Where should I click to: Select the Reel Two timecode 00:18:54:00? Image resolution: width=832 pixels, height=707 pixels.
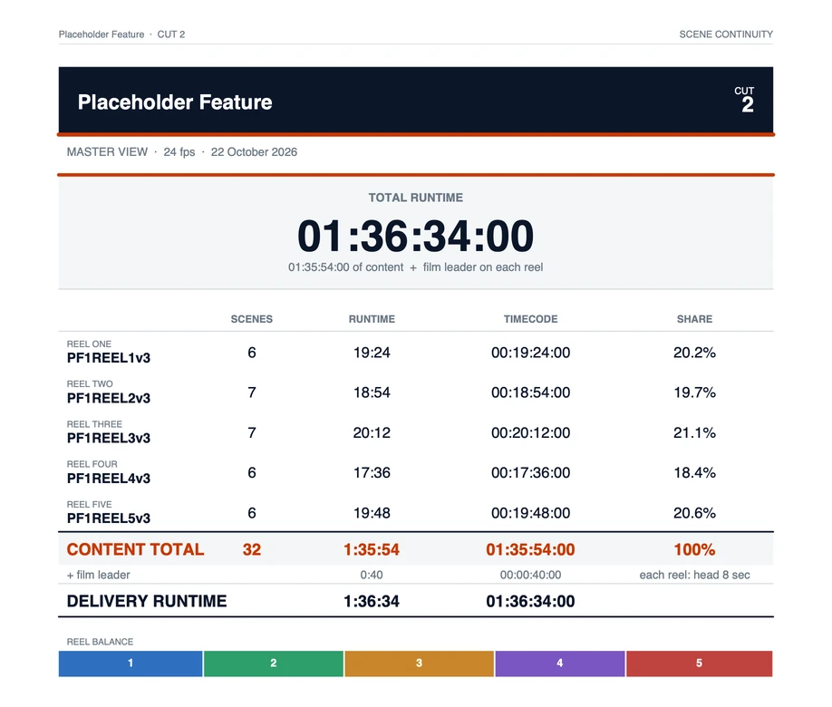(530, 392)
